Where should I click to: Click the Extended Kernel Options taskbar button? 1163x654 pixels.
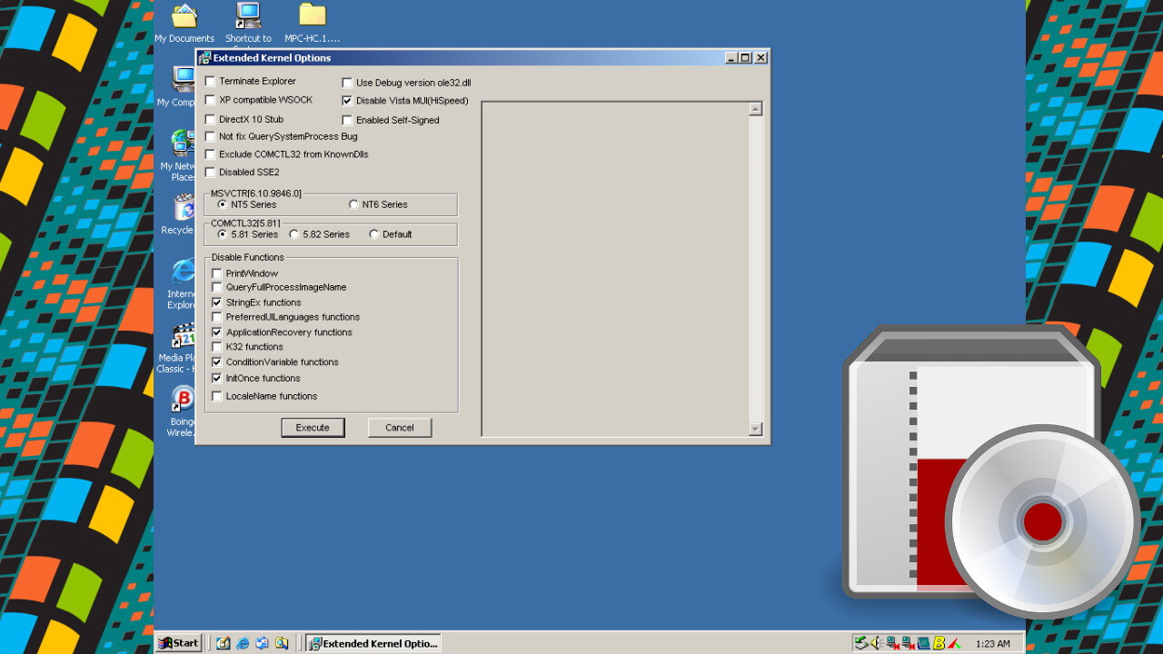pyautogui.click(x=373, y=642)
